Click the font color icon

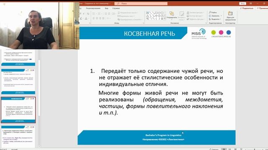[87, 18]
